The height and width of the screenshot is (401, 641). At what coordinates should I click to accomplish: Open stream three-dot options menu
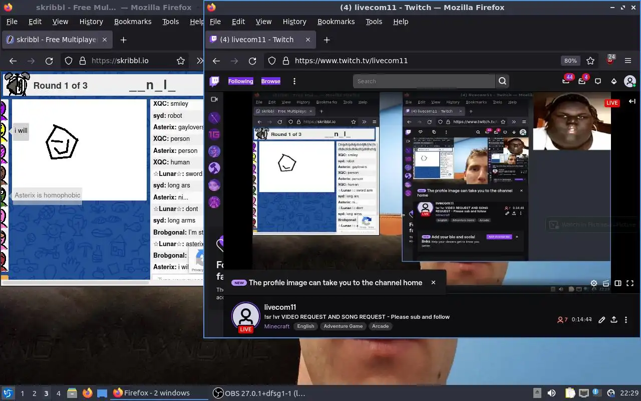(626, 320)
